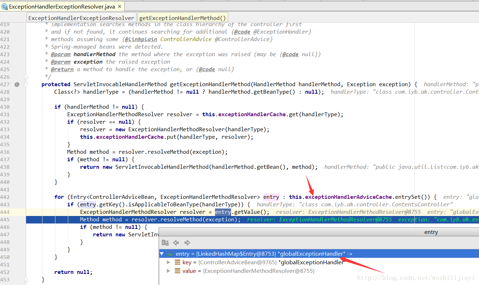
Task: Select the key = ControllerAdviceBean@9765 row
Action: [x=319, y=262]
